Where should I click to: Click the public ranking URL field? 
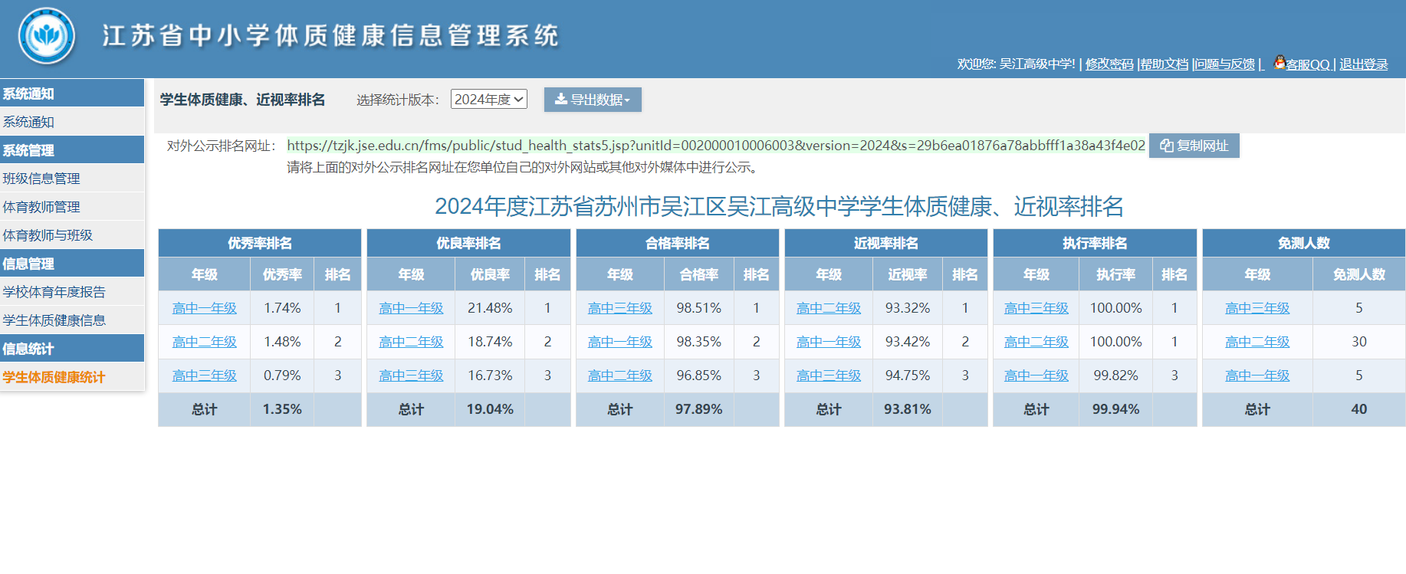coord(716,146)
